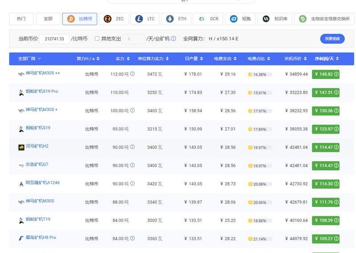The height and width of the screenshot is (253, 356).
Task: Click the info icon in the ¥ 148.82 profit badge
Action: point(336,74)
